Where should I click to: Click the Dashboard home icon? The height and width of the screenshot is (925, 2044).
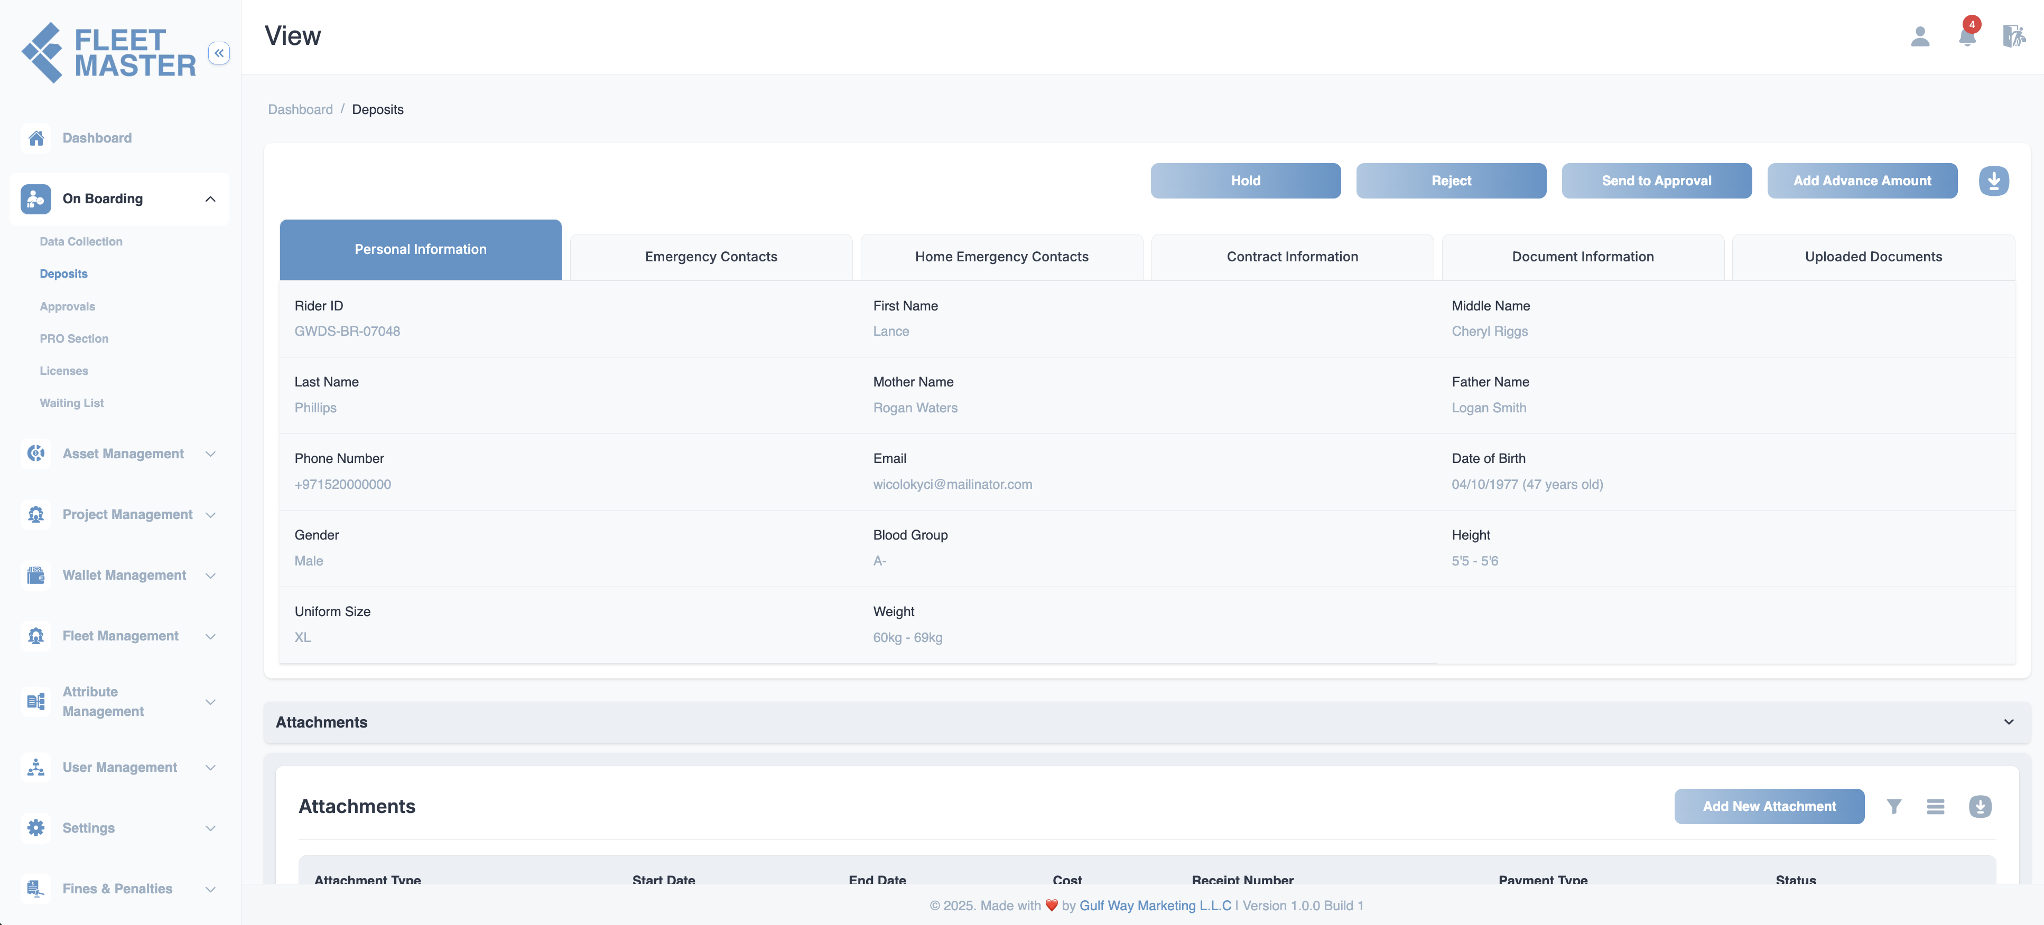pyautogui.click(x=36, y=138)
